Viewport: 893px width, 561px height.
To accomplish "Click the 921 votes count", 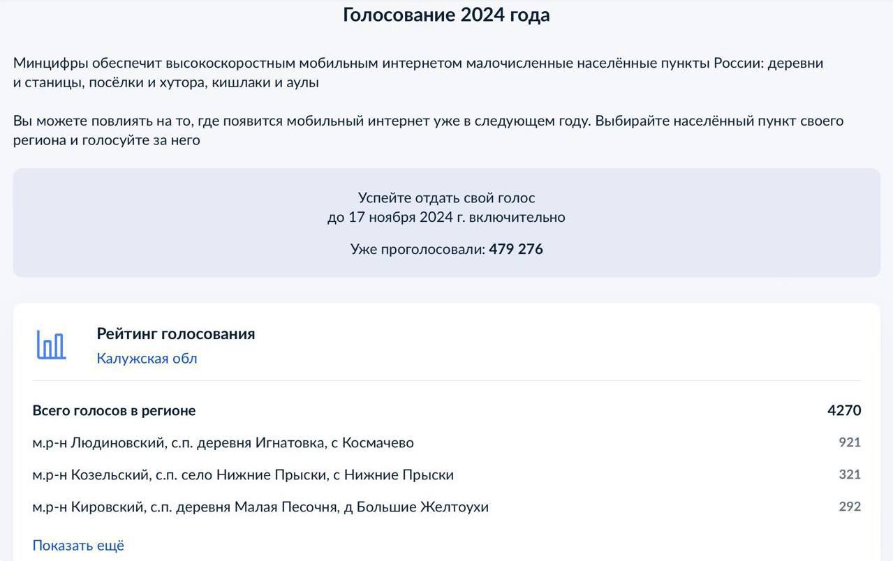I will [x=850, y=442].
